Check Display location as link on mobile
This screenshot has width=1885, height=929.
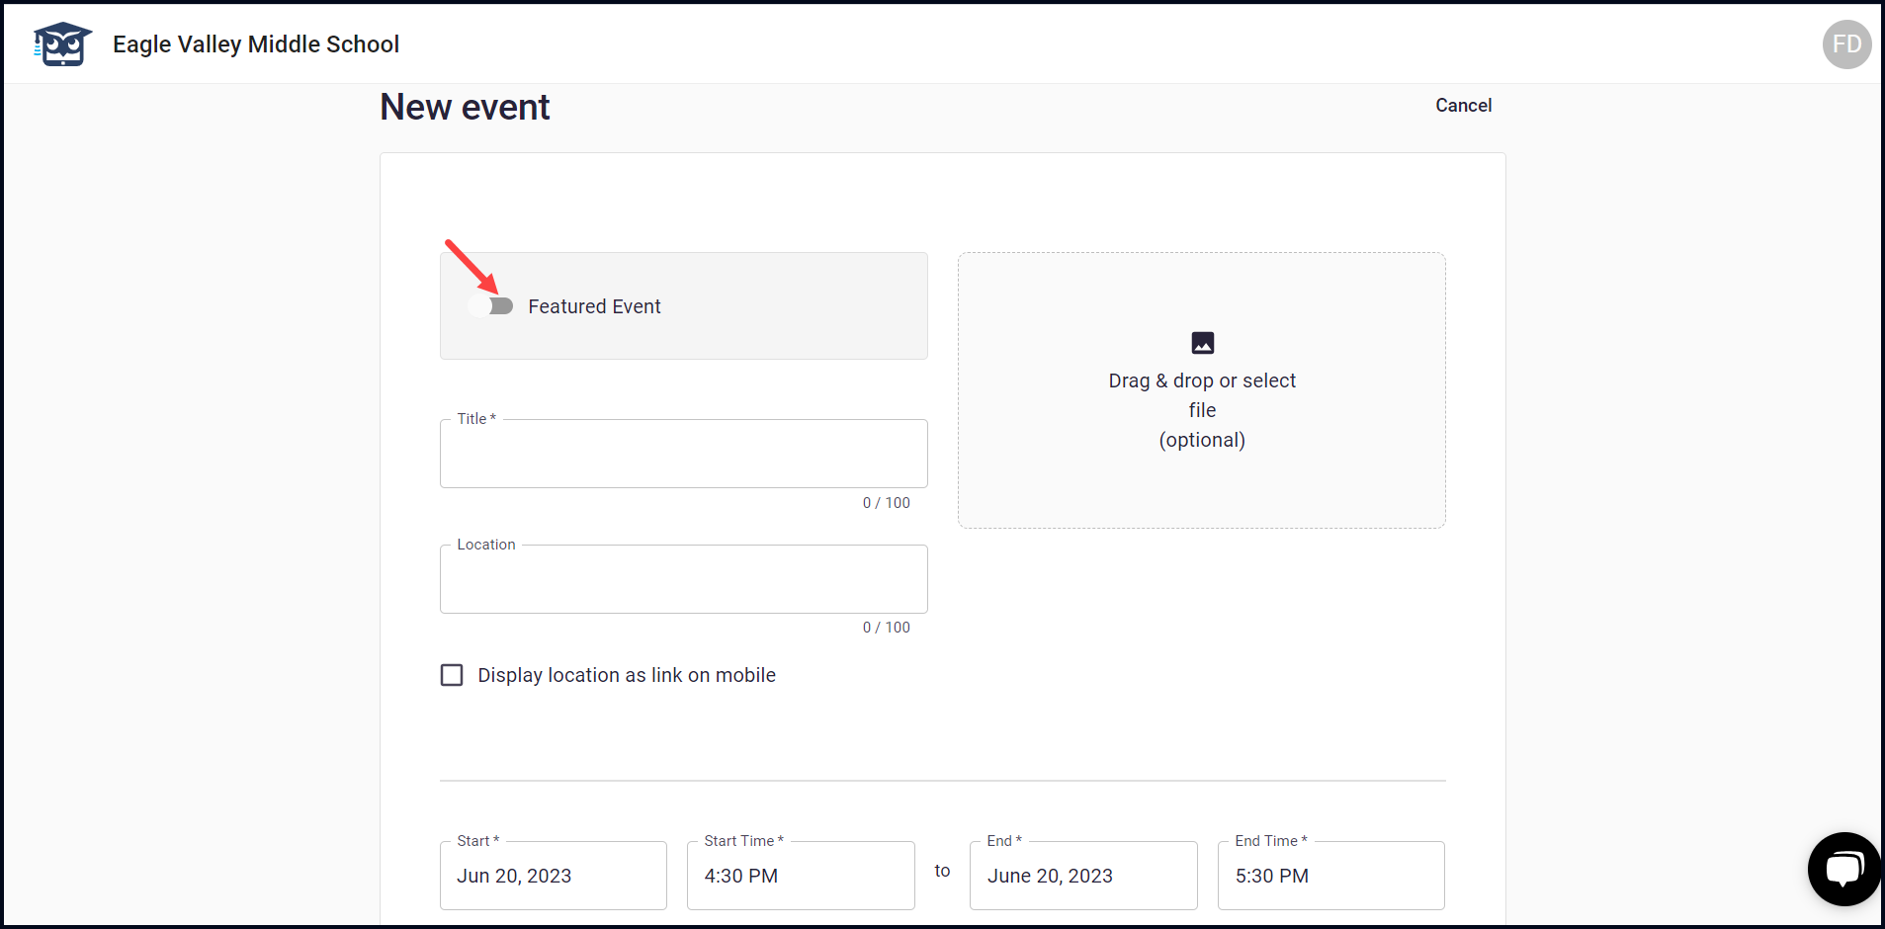tap(452, 675)
